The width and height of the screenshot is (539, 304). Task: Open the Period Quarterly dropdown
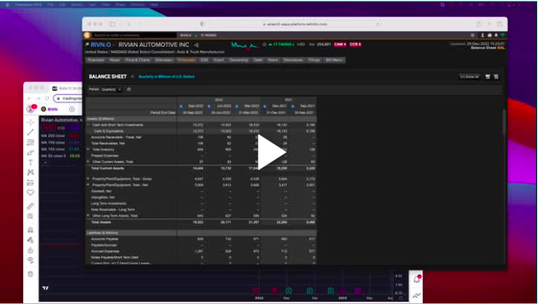(x=111, y=90)
